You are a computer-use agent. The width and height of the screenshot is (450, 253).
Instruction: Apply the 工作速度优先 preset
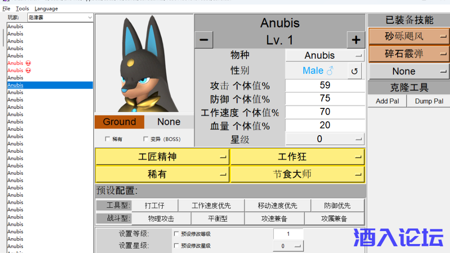coord(211,206)
